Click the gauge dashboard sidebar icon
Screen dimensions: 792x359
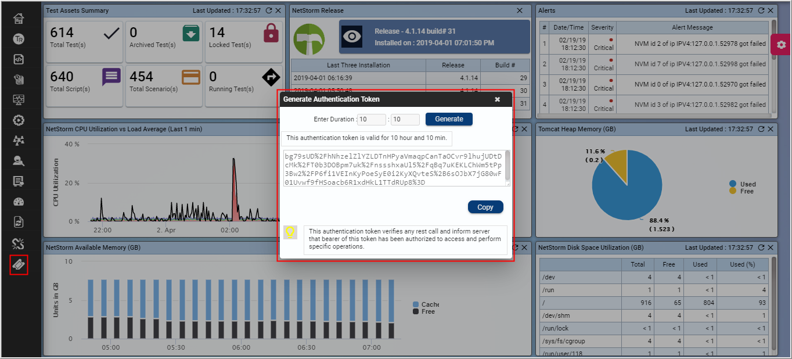pos(19,202)
